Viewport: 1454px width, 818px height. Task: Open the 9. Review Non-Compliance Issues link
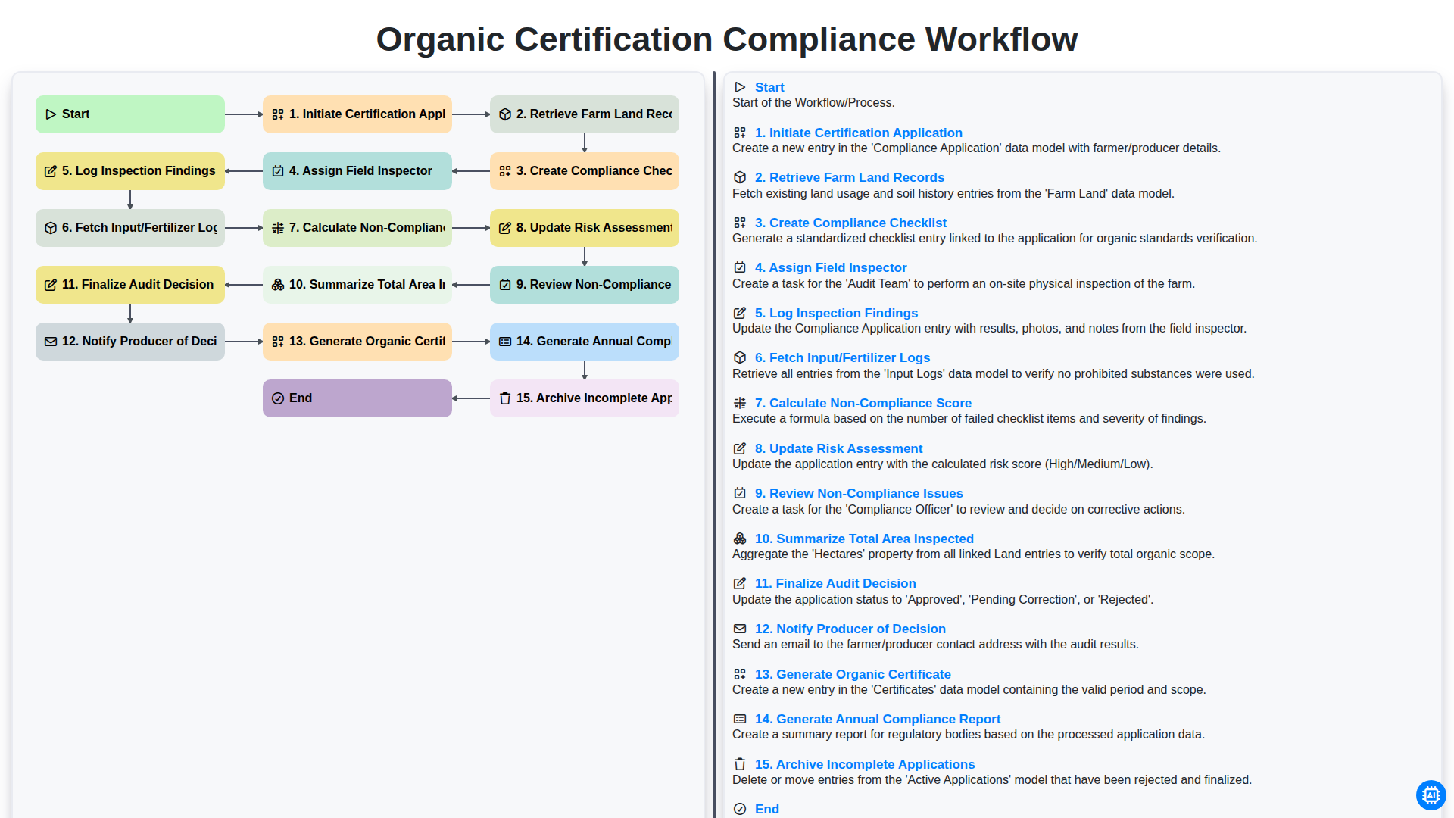859,493
